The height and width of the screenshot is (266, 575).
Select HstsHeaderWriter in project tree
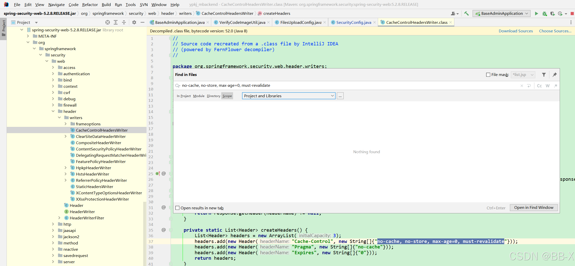93,174
